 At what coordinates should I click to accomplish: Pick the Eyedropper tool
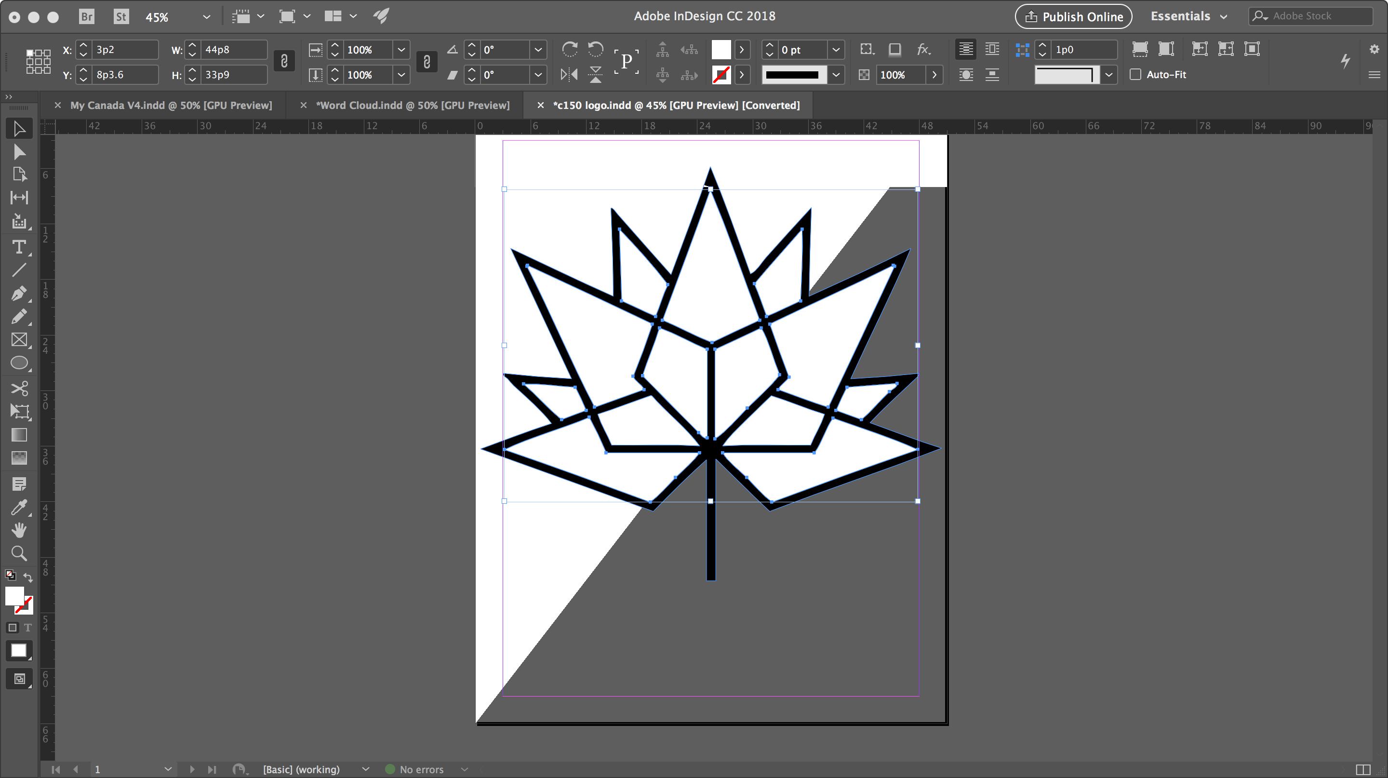click(20, 507)
